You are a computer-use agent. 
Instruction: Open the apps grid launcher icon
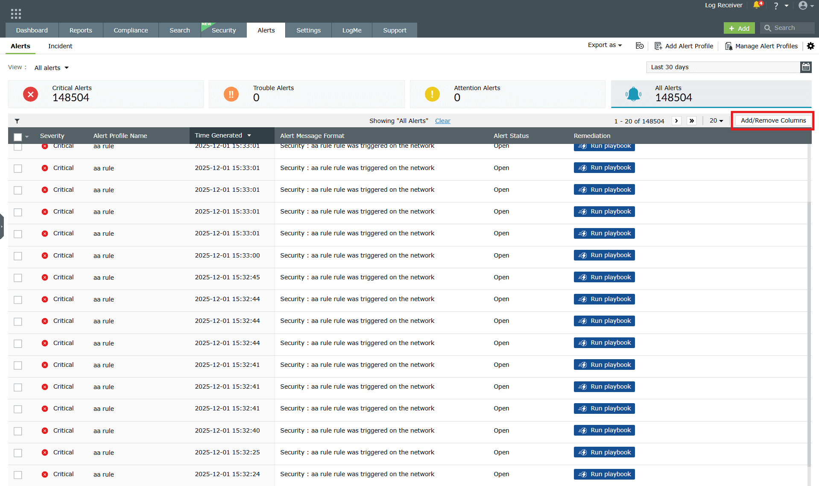point(15,13)
